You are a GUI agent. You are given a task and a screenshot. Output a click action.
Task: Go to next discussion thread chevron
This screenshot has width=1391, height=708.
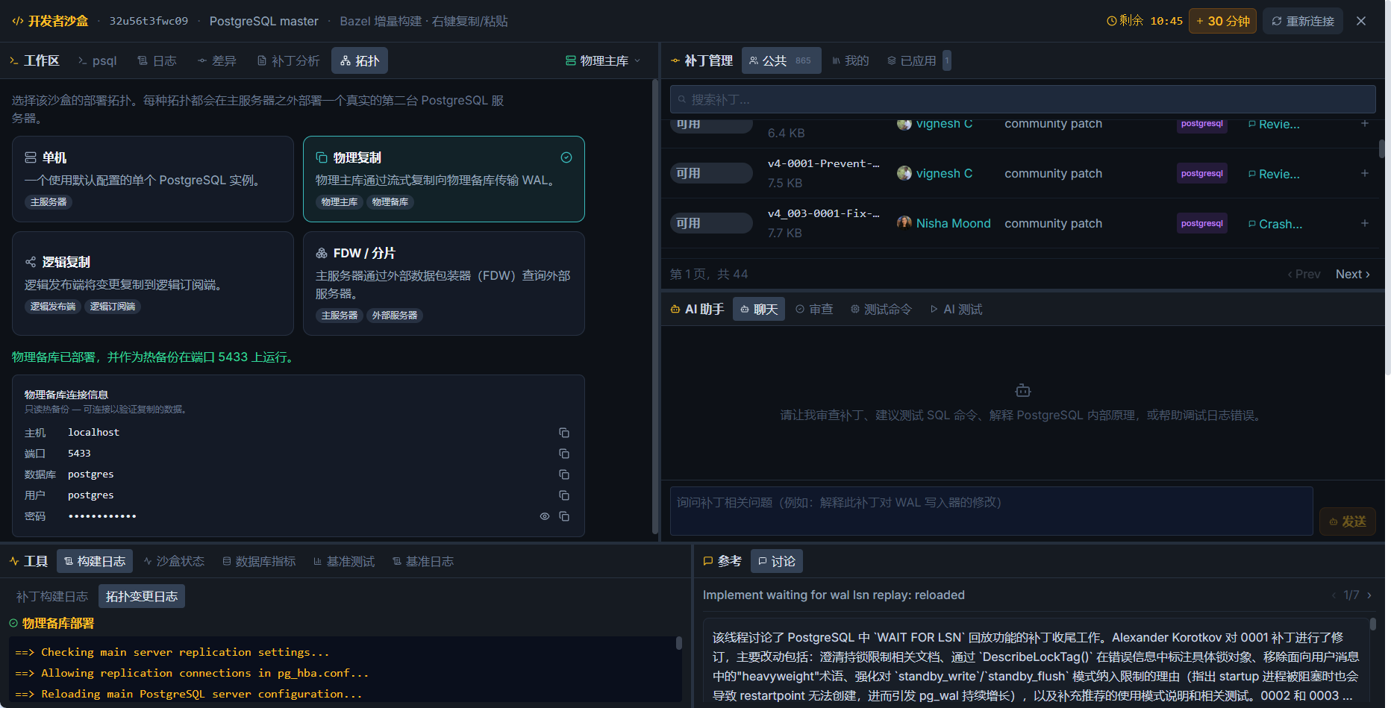(1369, 595)
